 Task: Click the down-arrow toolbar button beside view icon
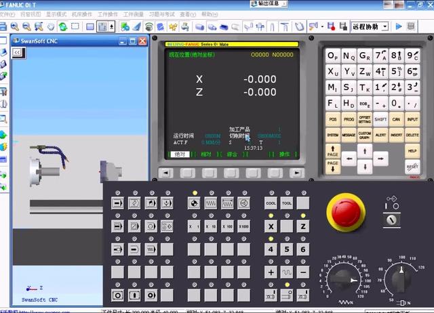click(x=111, y=26)
